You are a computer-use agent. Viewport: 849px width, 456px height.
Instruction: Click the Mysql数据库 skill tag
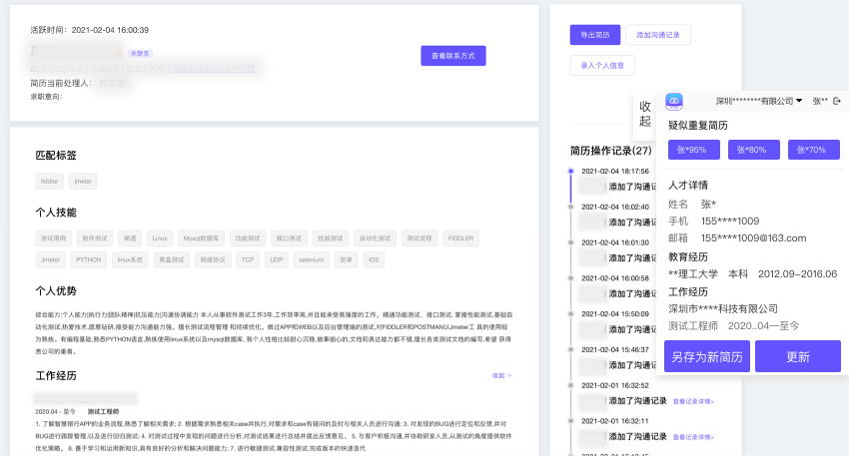tap(201, 238)
